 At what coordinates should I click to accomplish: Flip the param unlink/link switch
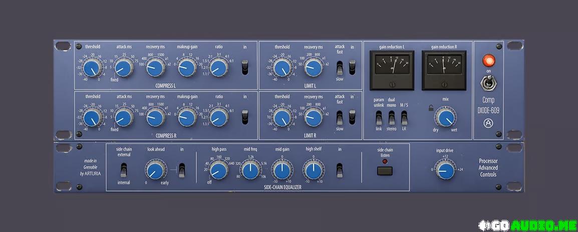coord(379,118)
